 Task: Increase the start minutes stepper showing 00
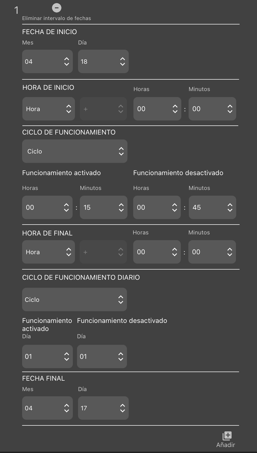tap(230, 106)
